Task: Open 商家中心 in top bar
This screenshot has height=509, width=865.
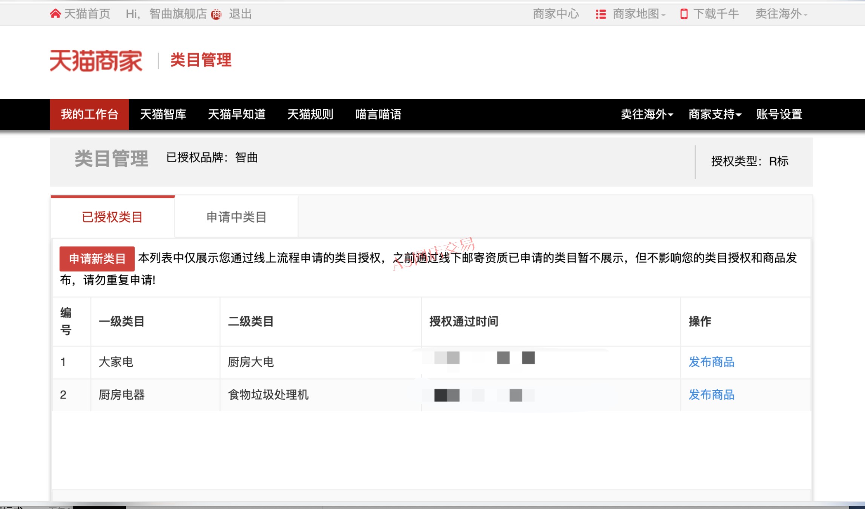Action: pyautogui.click(x=556, y=14)
